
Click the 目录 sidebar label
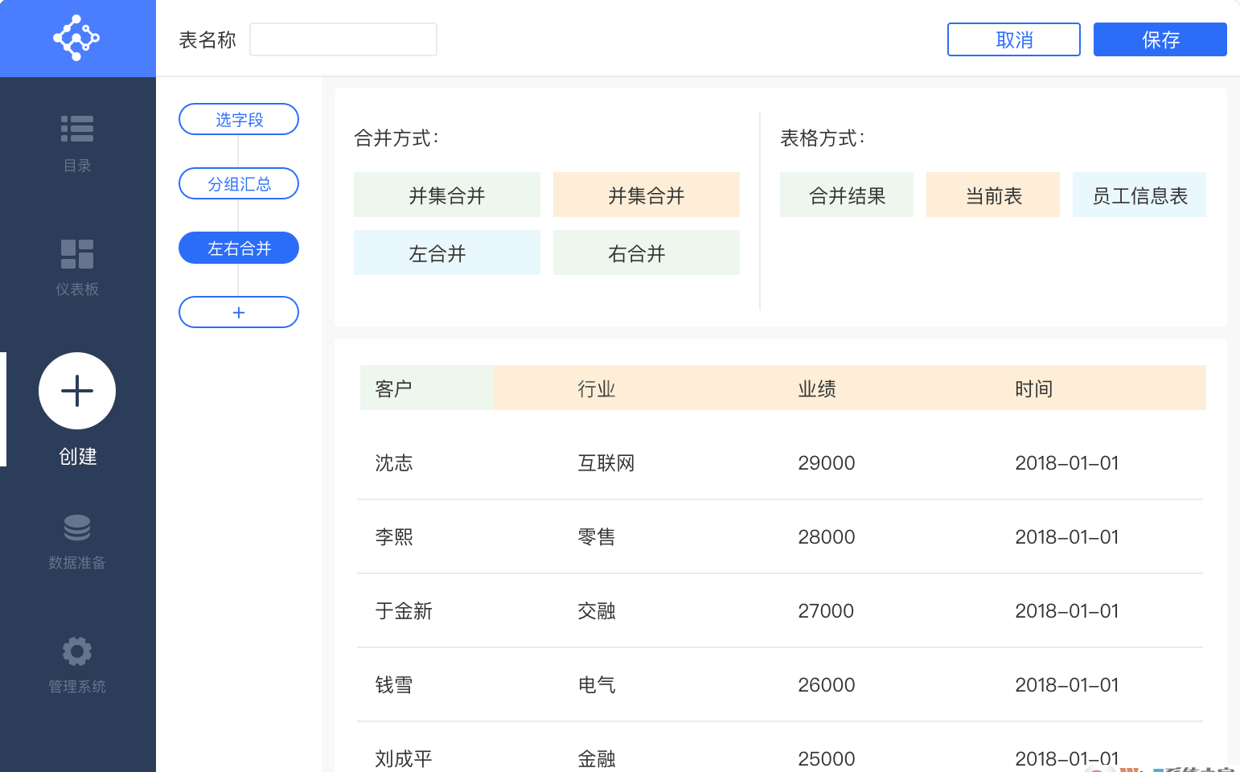(77, 166)
